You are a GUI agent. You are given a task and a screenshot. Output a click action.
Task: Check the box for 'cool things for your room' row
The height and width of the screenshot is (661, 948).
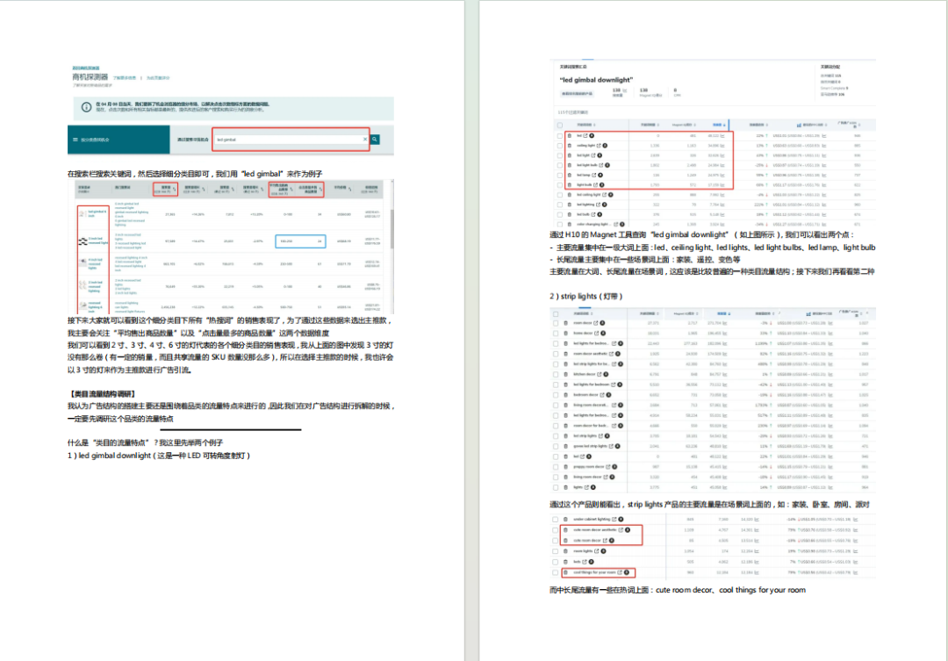556,572
